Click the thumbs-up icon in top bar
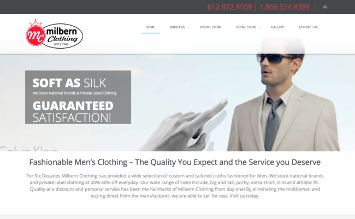Viewport: 355px width, 219px height. click(x=325, y=7)
